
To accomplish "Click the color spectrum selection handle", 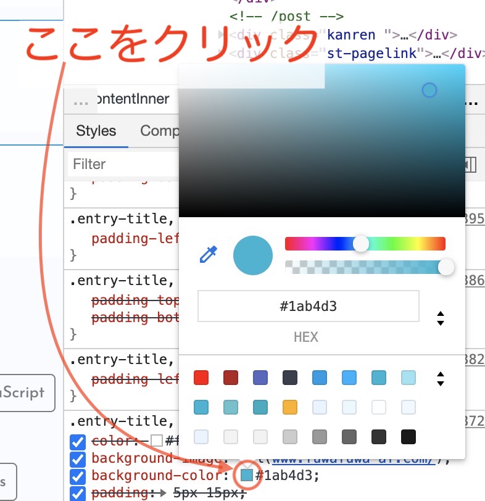I will click(429, 90).
